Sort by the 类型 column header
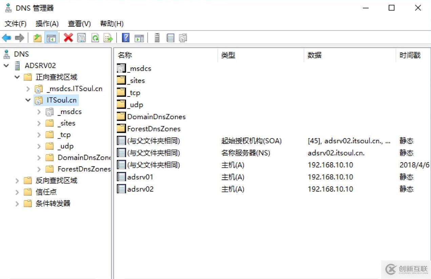Image resolution: width=431 pixels, height=279 pixels. click(x=261, y=55)
